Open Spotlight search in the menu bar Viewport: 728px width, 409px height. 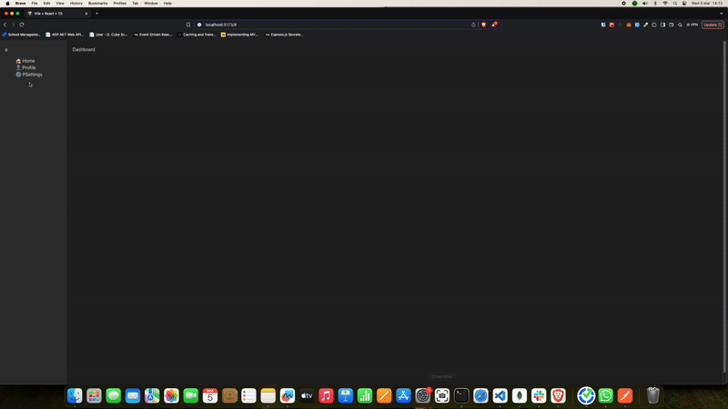coord(675,4)
